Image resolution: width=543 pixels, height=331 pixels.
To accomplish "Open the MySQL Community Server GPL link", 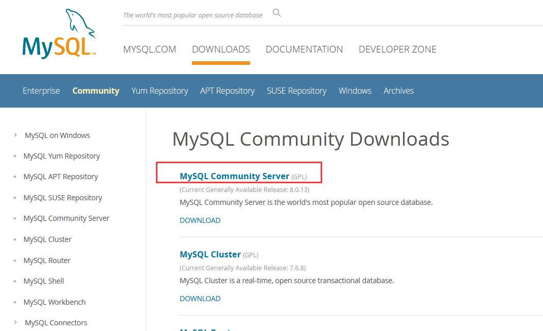I will click(234, 176).
